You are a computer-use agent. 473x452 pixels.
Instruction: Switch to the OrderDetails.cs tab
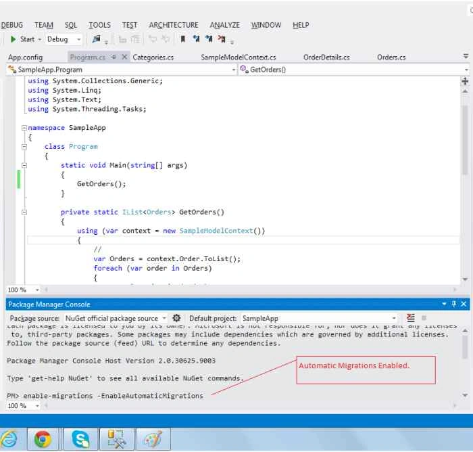coord(326,57)
